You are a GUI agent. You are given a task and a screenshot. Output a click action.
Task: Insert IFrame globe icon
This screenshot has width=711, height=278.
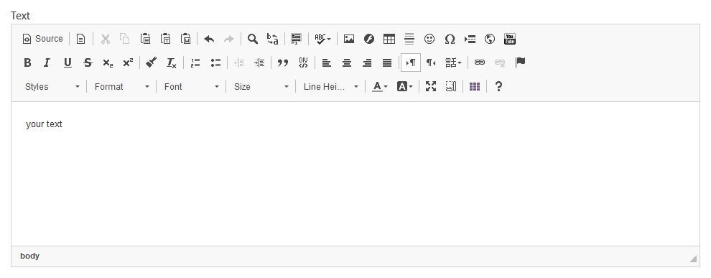coord(490,39)
